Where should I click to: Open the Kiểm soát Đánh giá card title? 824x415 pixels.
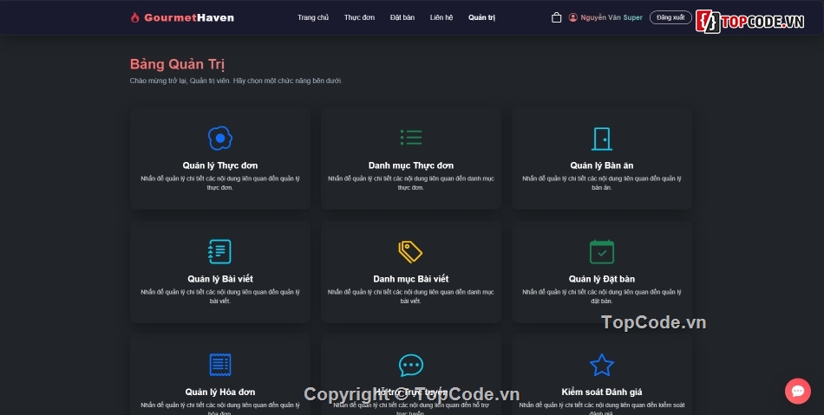point(602,392)
